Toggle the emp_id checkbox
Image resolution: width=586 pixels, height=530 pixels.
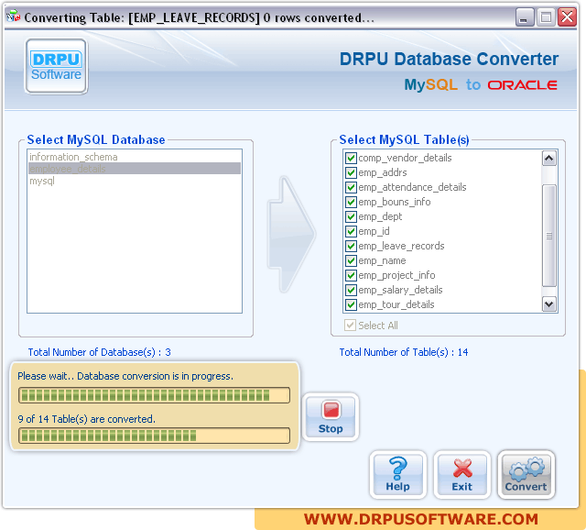(x=351, y=231)
